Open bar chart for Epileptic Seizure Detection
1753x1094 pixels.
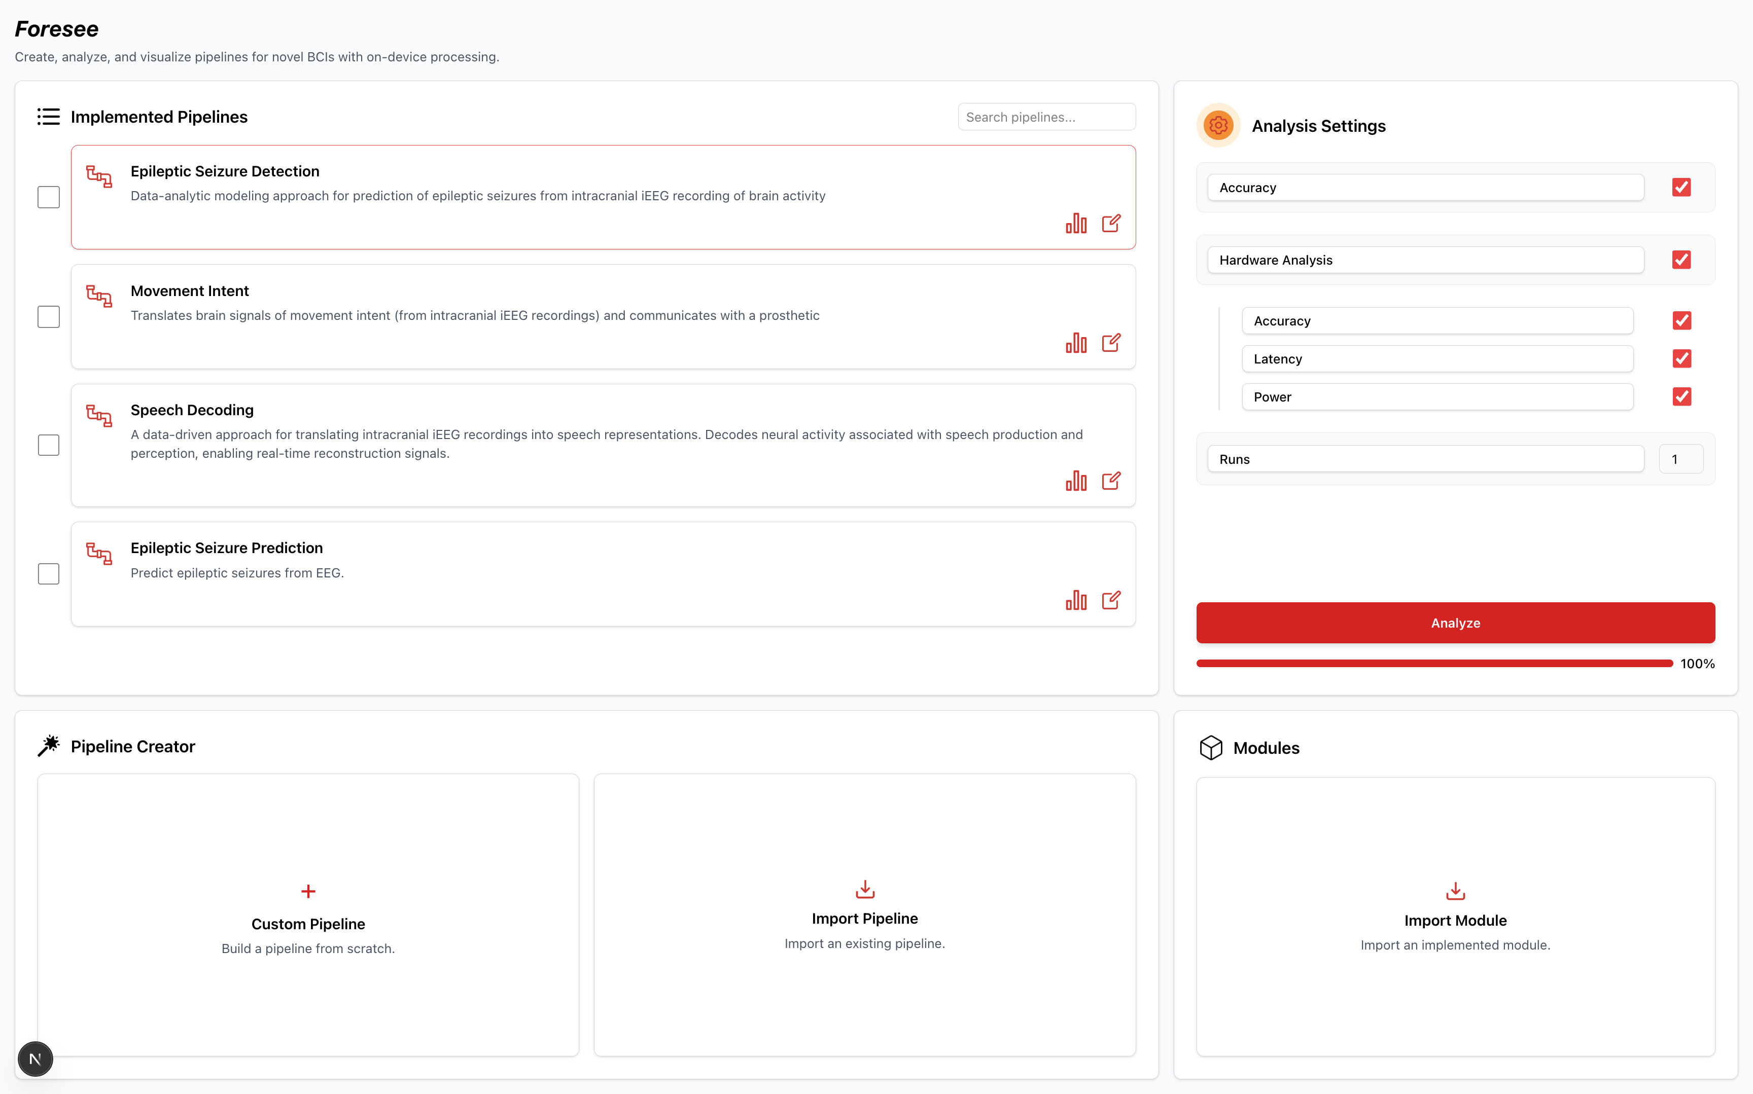pos(1075,223)
